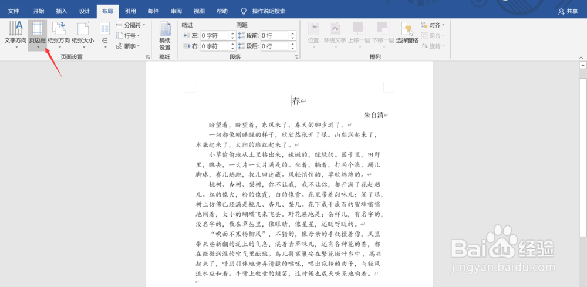The height and width of the screenshot is (287, 587).
Task: Click the 组合 group button
Action: (433, 36)
